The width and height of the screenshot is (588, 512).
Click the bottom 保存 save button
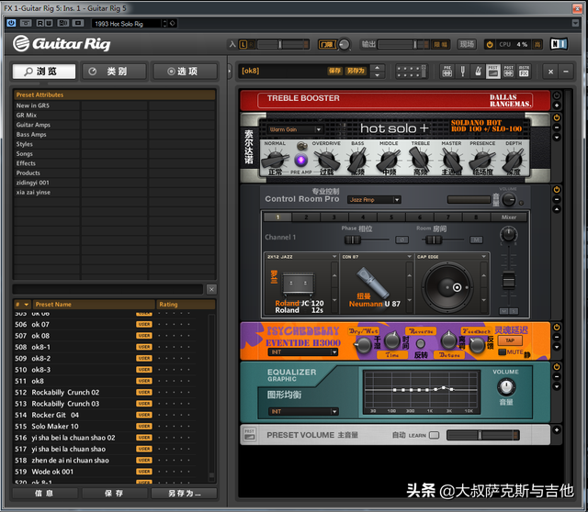point(114,494)
